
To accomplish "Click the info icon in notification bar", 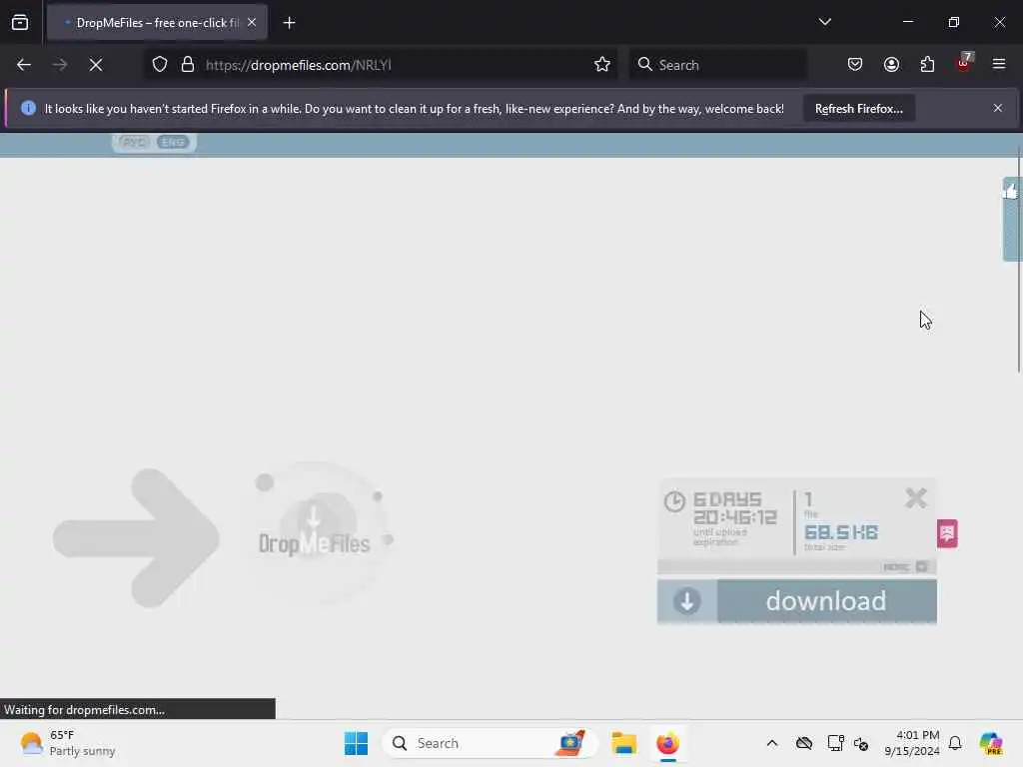I will click(x=28, y=108).
